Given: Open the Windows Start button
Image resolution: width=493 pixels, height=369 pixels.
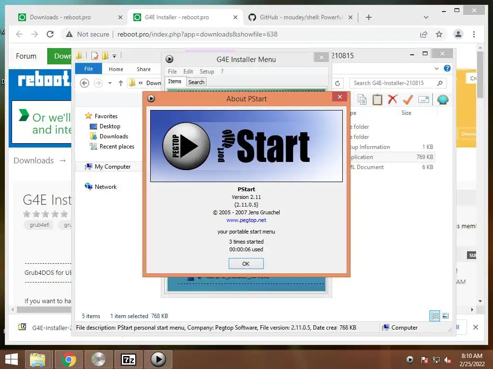Looking at the screenshot, I should coord(12,359).
